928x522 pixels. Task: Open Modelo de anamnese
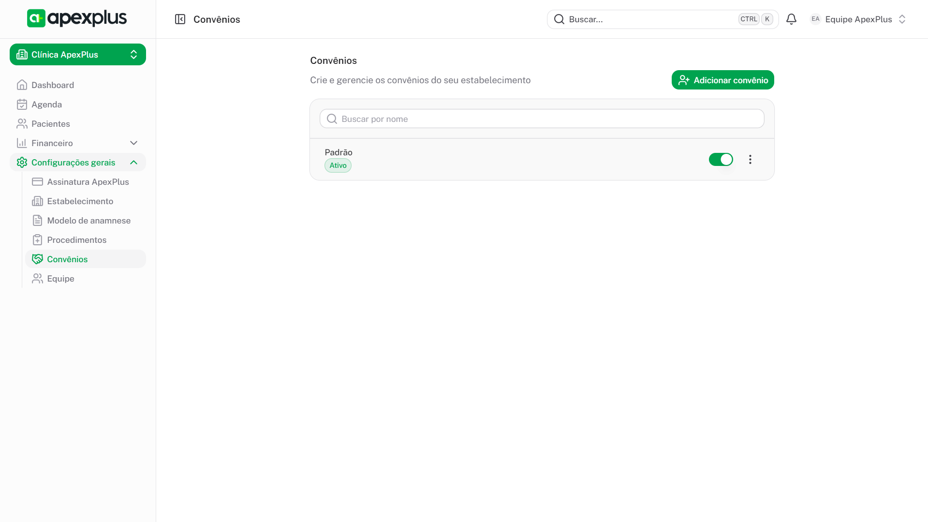(88, 221)
